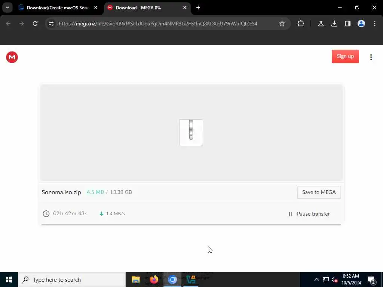The image size is (383, 287).
Task: Click the Save to MEGA button
Action: click(x=319, y=192)
